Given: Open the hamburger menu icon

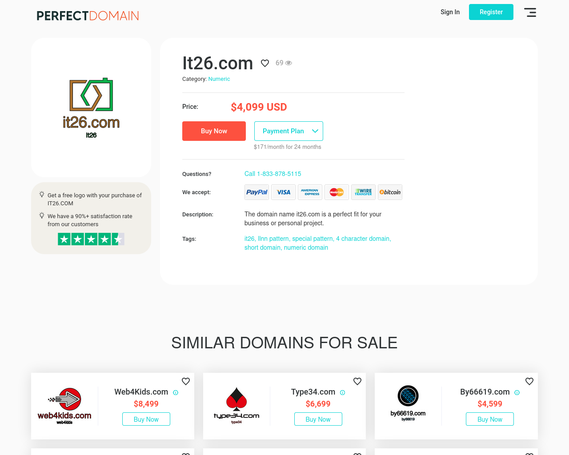Looking at the screenshot, I should tap(530, 12).
